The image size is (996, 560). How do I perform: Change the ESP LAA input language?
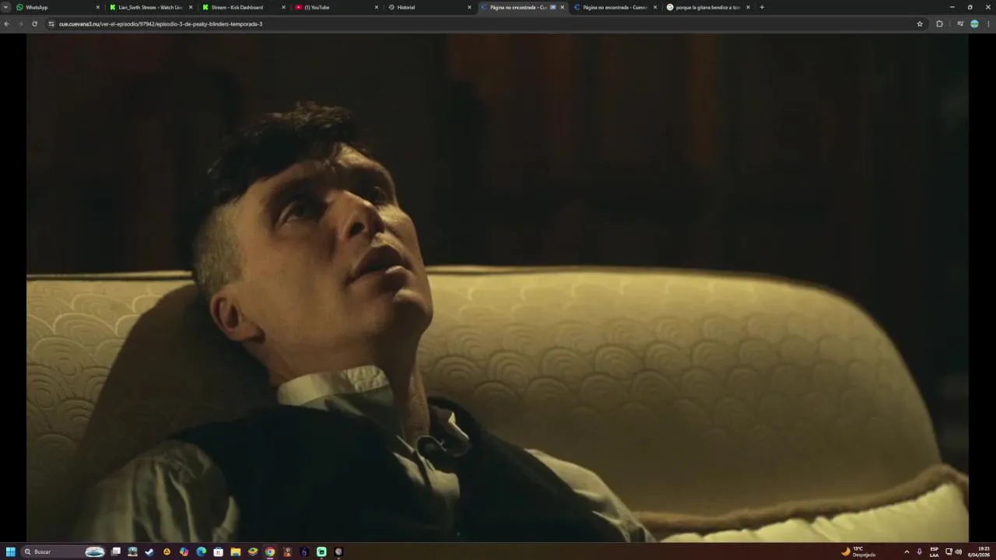click(935, 551)
